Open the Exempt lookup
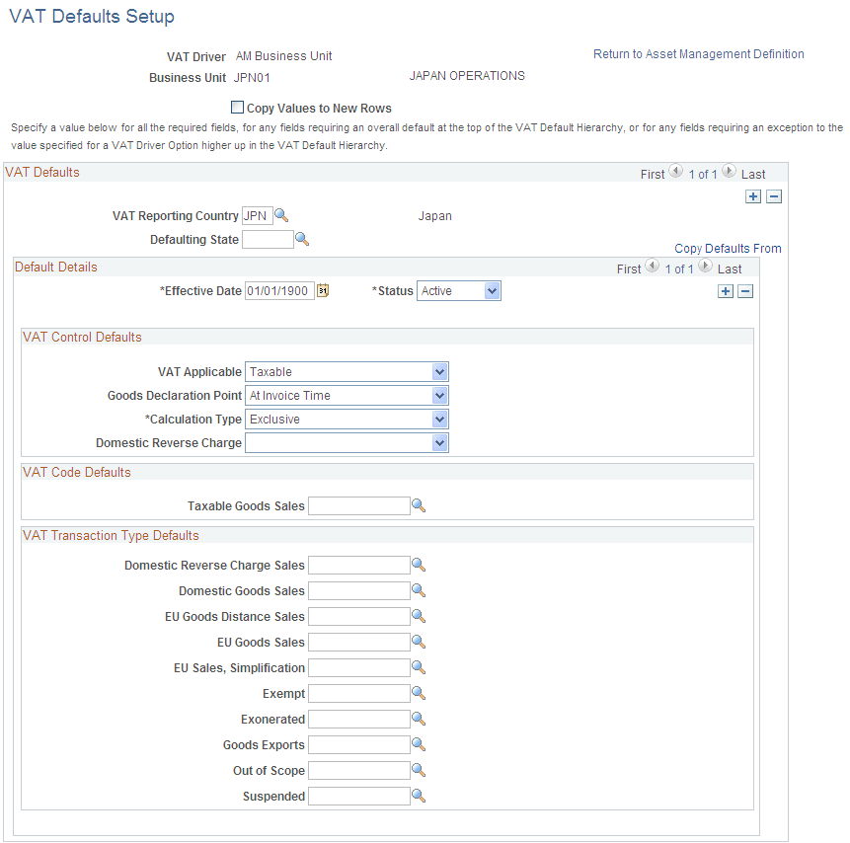Image resolution: width=850 pixels, height=843 pixels. [419, 693]
